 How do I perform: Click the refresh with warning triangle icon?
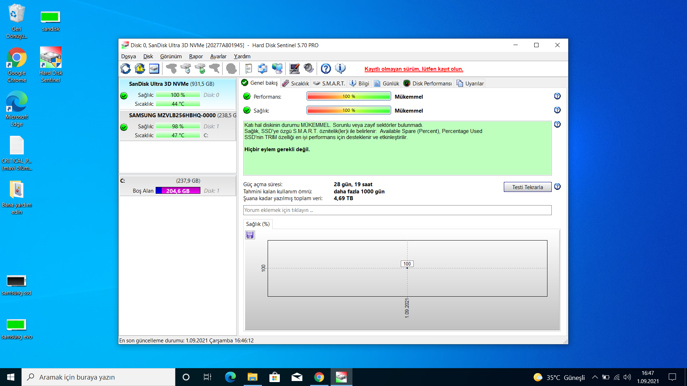140,68
